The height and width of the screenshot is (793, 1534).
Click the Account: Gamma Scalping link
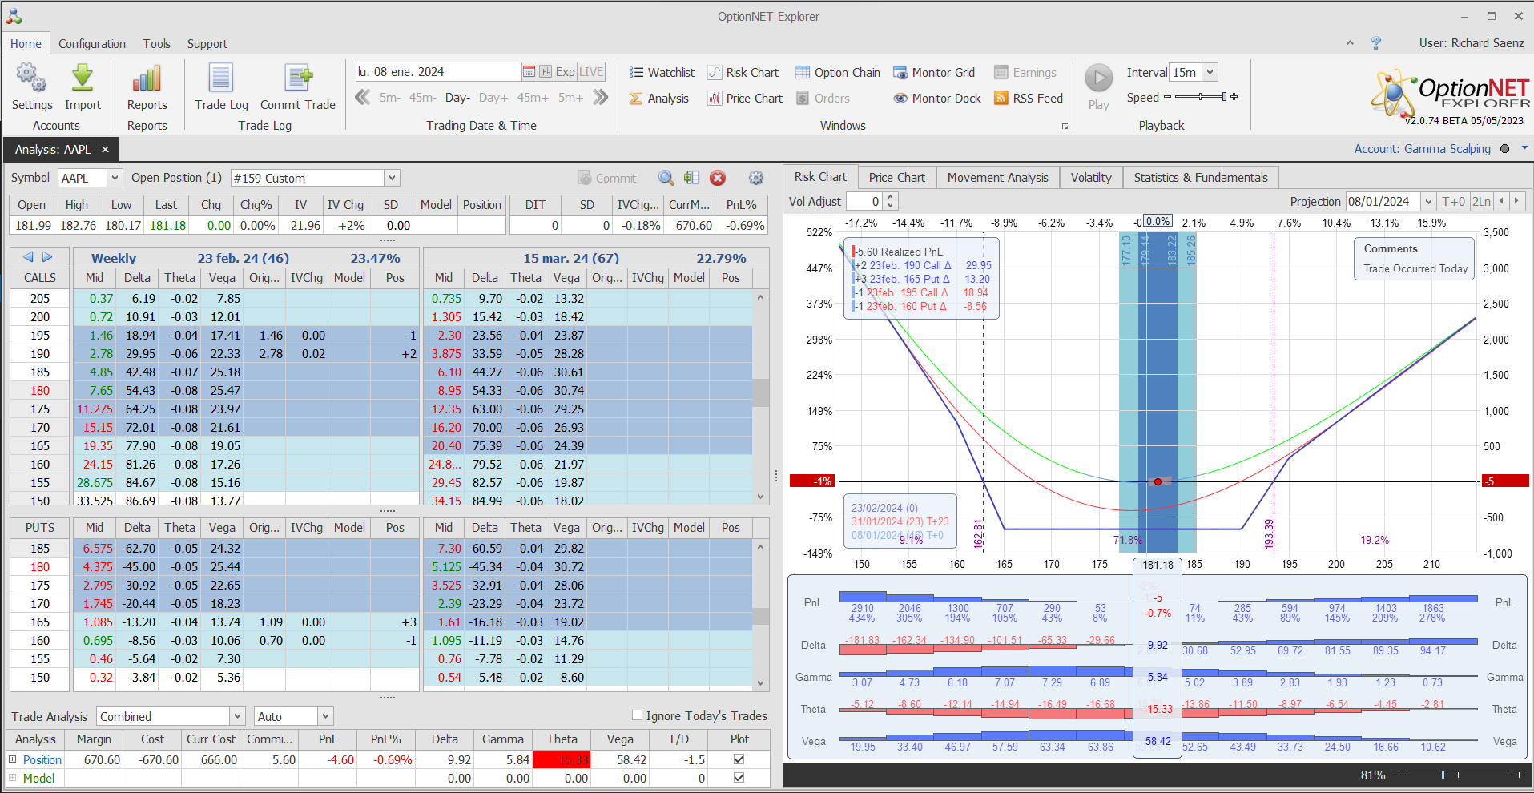point(1422,149)
